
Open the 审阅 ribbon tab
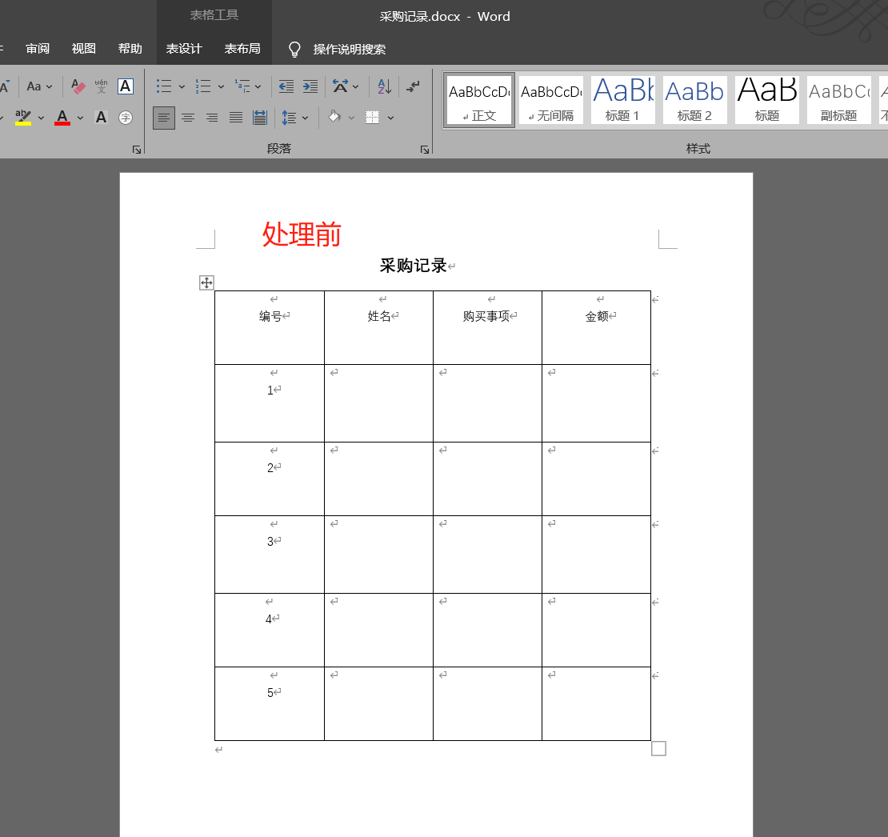point(37,48)
